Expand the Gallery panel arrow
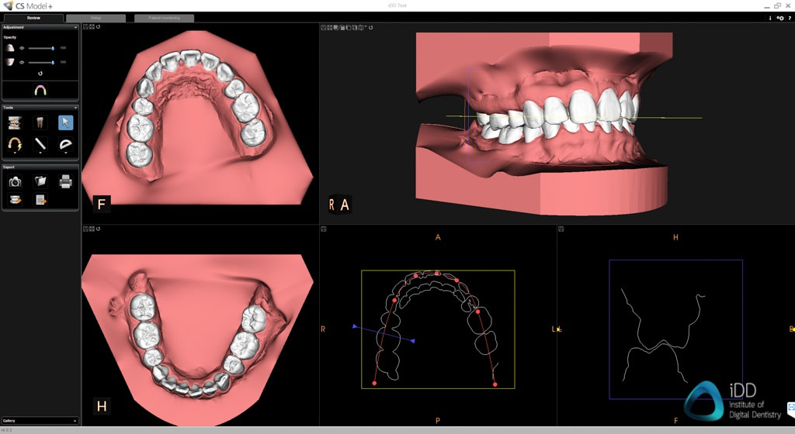This screenshot has height=434, width=795. [x=75, y=421]
